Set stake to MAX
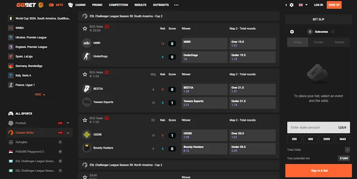 click(x=343, y=139)
